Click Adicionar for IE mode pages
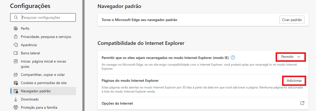This screenshot has width=316, height=111. point(294,80)
